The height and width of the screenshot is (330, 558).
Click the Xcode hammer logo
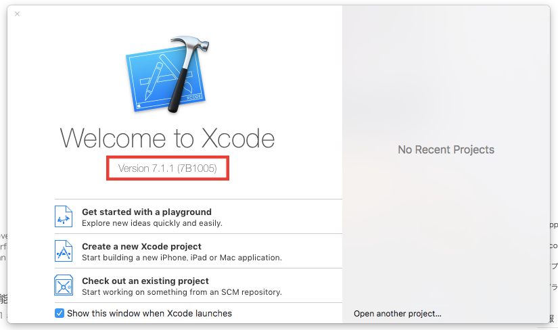[x=168, y=74]
